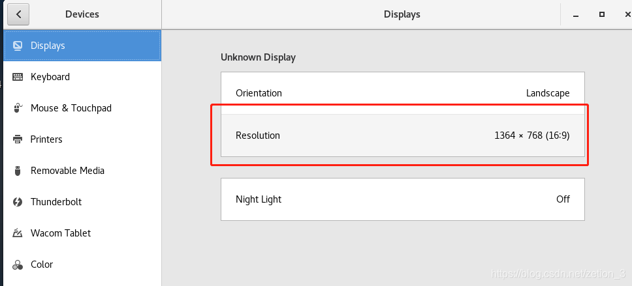Open the Resolution 1364 × 768 dropdown
Screen dimensions: 632x286
[x=403, y=135]
